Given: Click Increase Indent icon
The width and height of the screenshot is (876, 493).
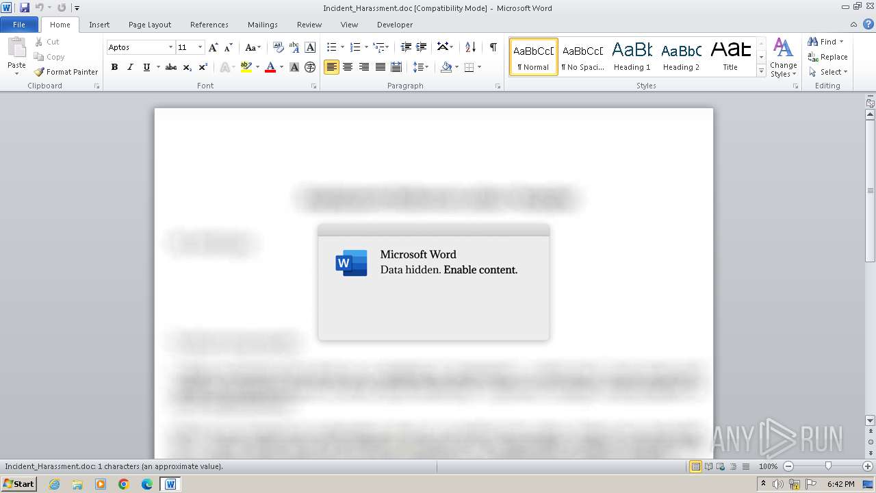Looking at the screenshot, I should 422,47.
